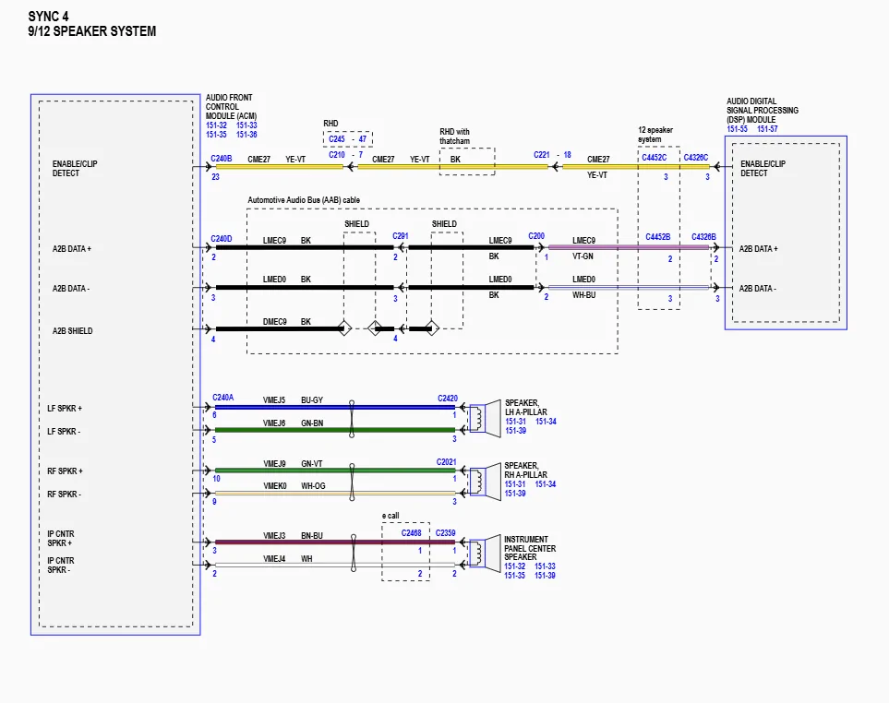
Task: Click the A2B SHIELD pin label
Action: (73, 331)
